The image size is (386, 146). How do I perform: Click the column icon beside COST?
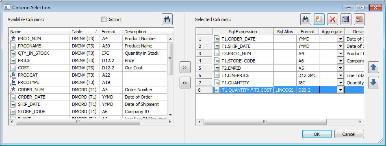click(13, 68)
